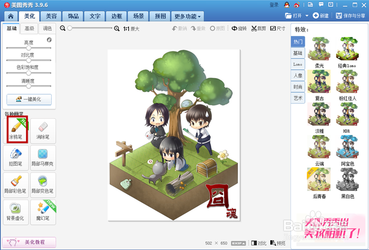
Task: Select the 艺术 effects category
Action: point(298,98)
